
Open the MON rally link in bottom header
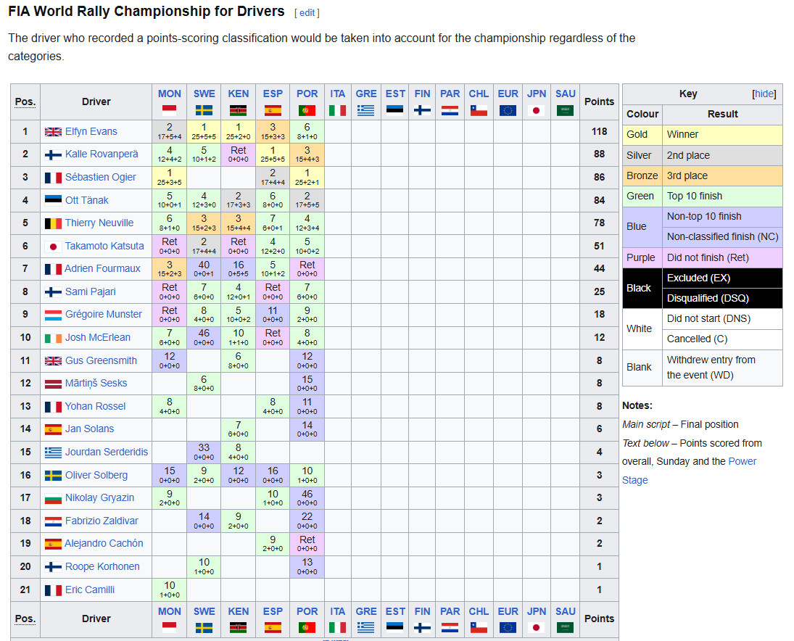(169, 612)
